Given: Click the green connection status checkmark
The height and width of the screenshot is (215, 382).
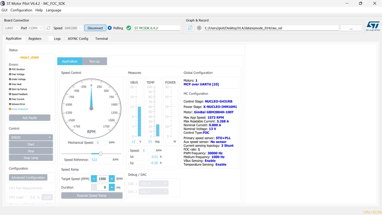Looking at the screenshot, I should pyautogui.click(x=128, y=28).
